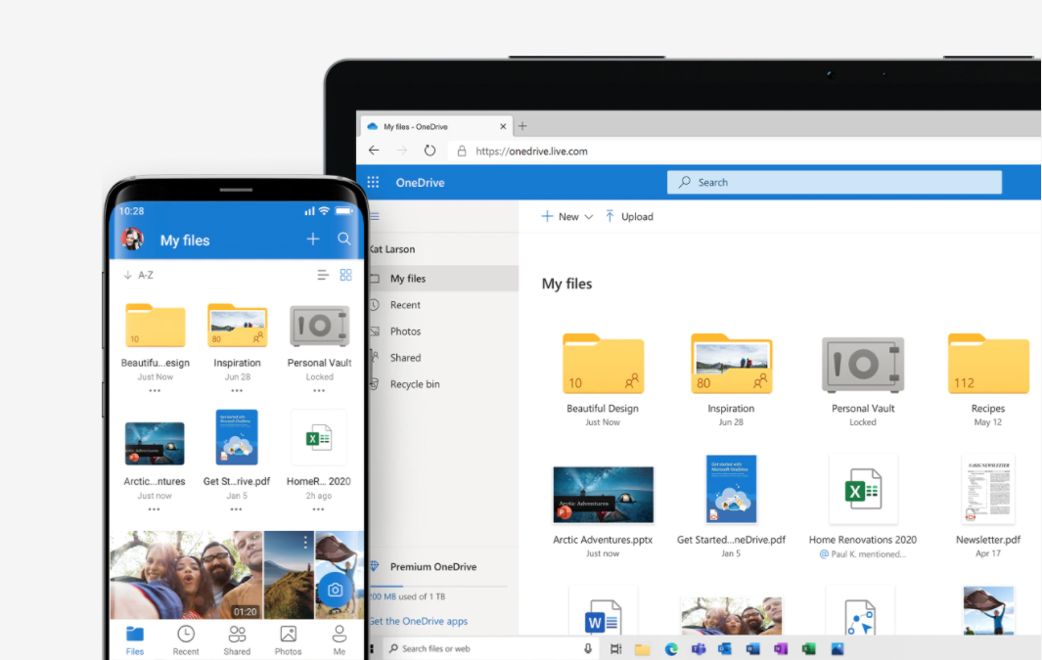The height and width of the screenshot is (660, 1042).
Task: Select My files in the sidebar
Action: click(x=443, y=279)
